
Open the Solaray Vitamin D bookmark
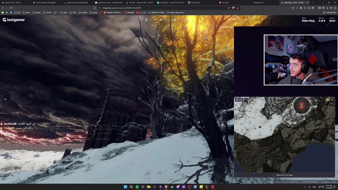click(x=175, y=12)
